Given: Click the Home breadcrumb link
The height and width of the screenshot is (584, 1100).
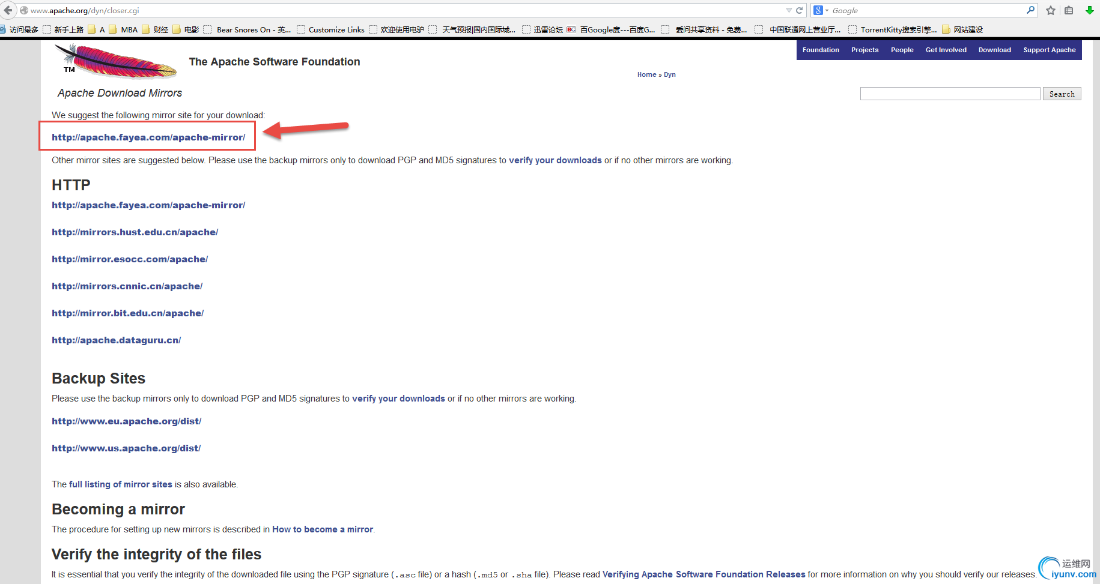Looking at the screenshot, I should point(646,74).
